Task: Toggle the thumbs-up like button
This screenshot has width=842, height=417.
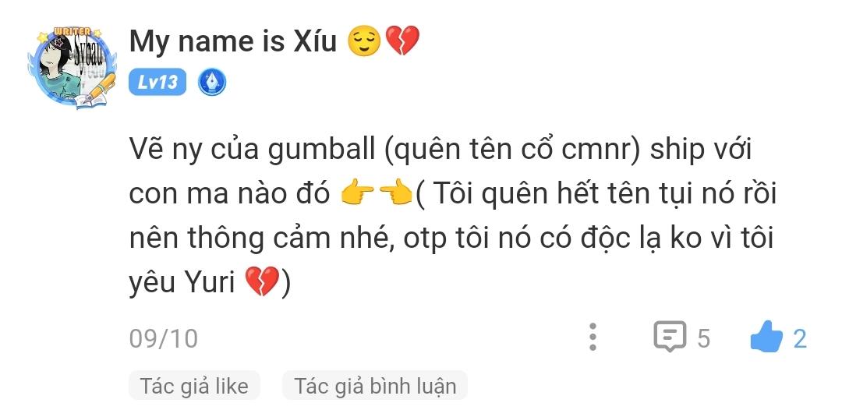Action: (x=766, y=337)
